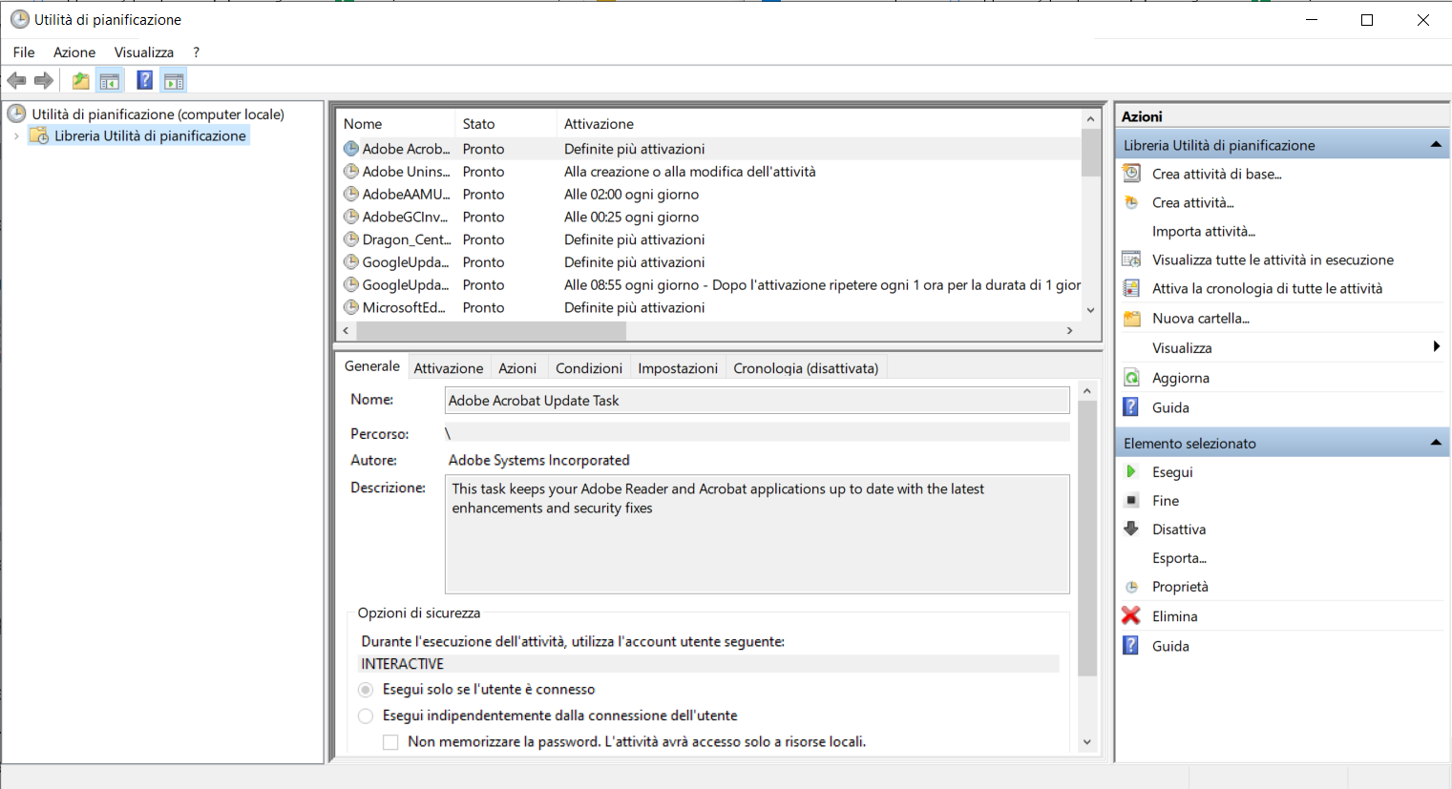This screenshot has height=789, width=1452.
Task: Collapse the Elemento selezionato actions section
Action: (1436, 443)
